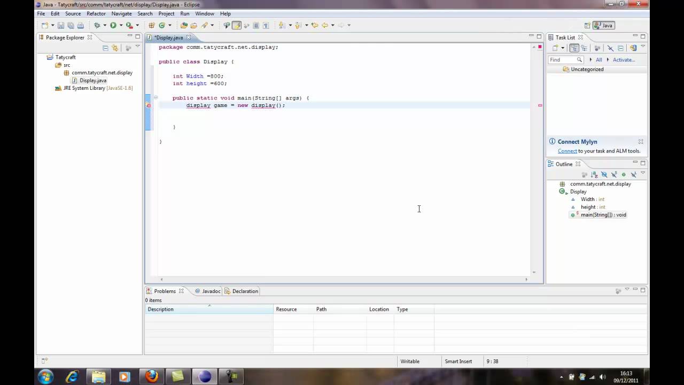Click Synchronize Changed icon in Task List
The height and width of the screenshot is (385, 684).
click(x=633, y=48)
